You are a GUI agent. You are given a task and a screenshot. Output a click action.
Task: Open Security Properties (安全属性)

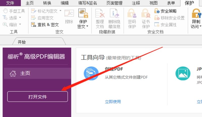click(165, 24)
